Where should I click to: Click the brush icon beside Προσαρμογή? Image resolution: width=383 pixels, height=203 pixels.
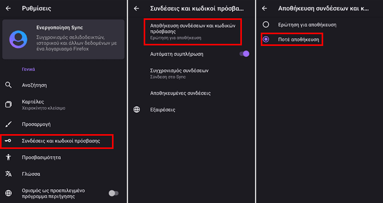tap(8, 124)
